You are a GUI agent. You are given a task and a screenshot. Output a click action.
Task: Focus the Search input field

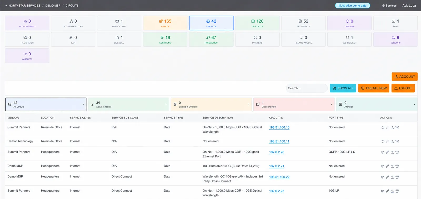tap(307, 88)
